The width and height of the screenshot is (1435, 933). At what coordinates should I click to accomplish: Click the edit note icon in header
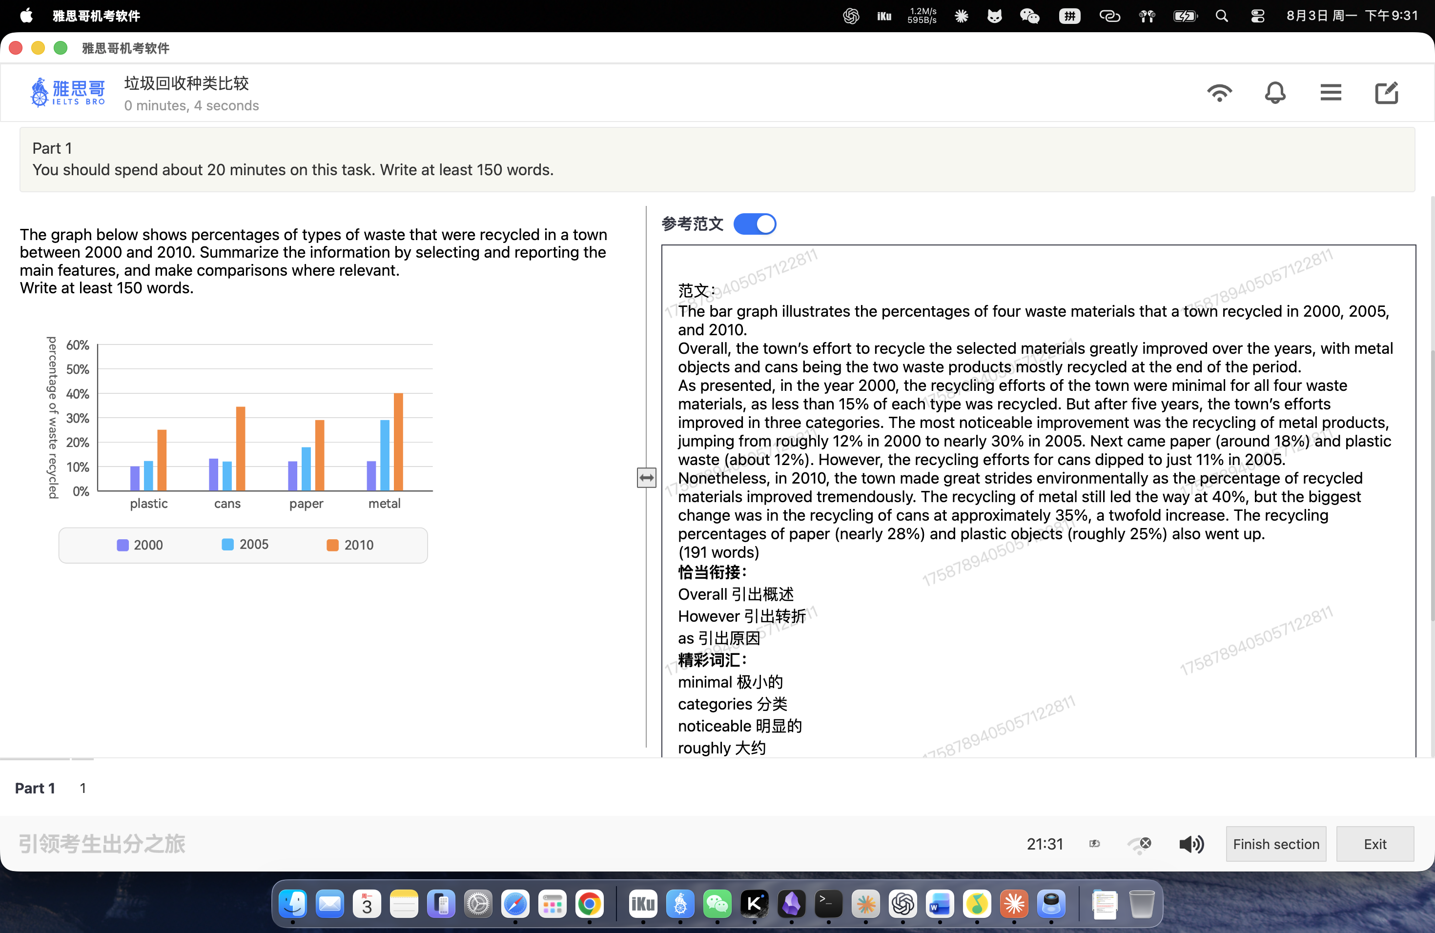1386,93
